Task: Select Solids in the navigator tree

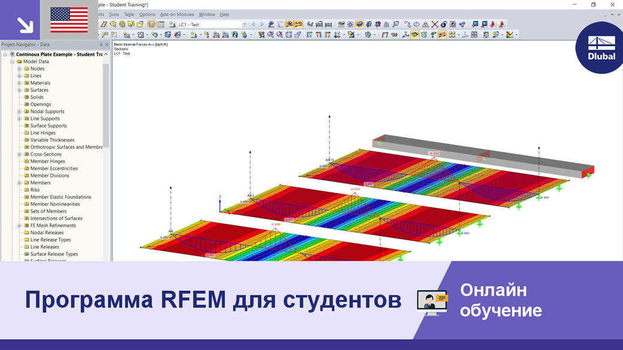Action: pos(37,97)
